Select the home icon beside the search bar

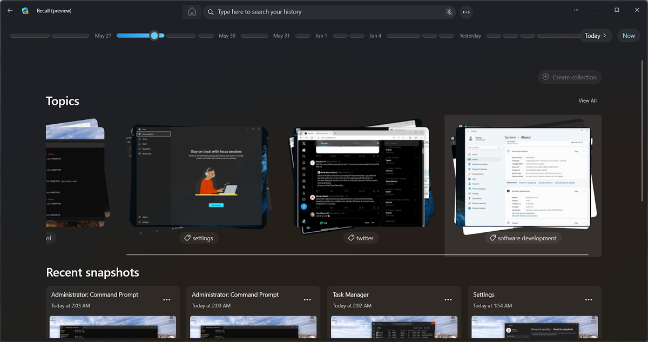192,11
